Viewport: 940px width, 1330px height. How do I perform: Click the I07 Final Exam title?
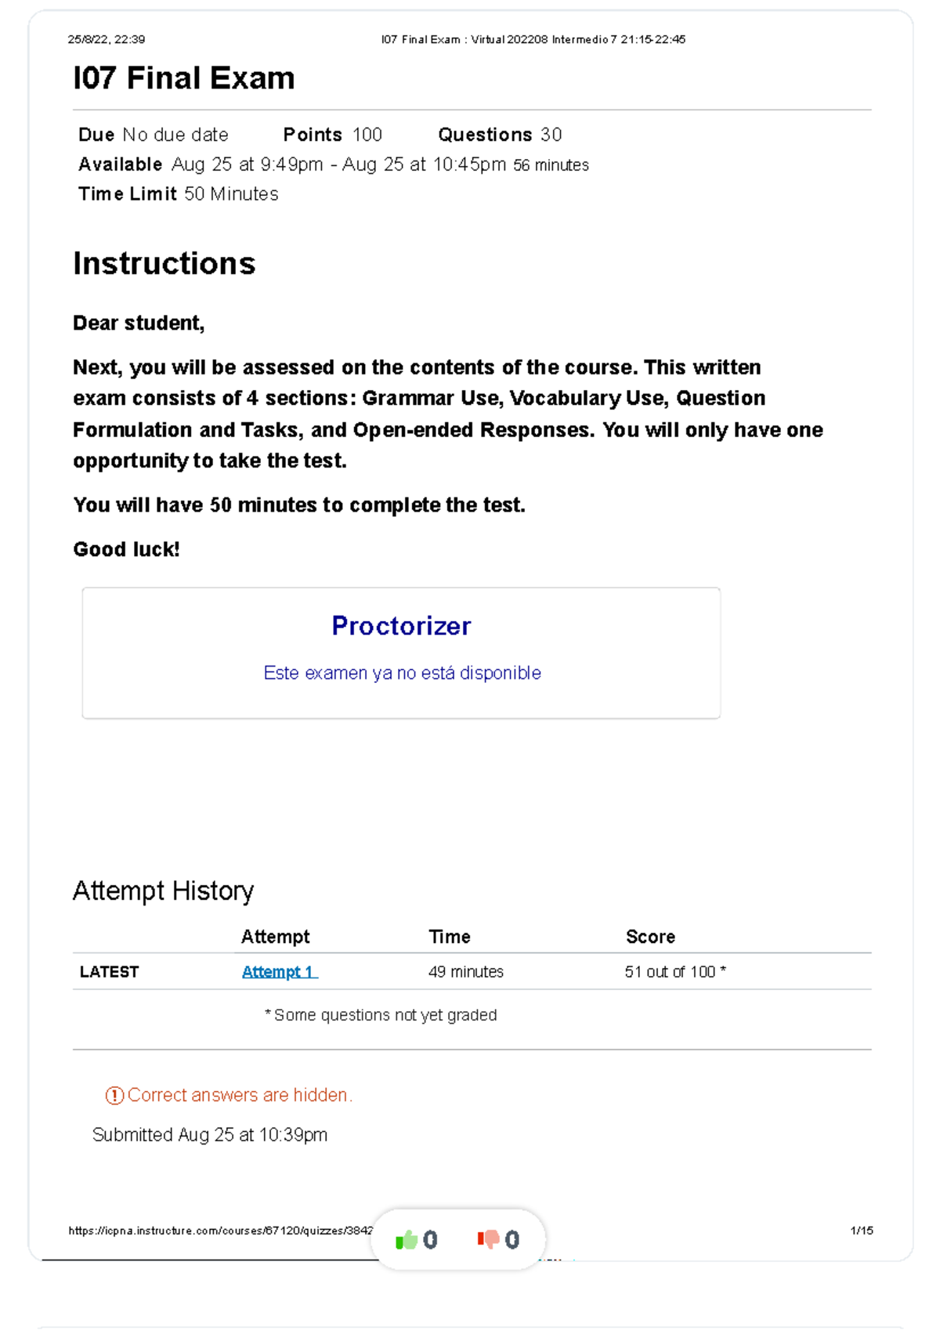(x=184, y=78)
